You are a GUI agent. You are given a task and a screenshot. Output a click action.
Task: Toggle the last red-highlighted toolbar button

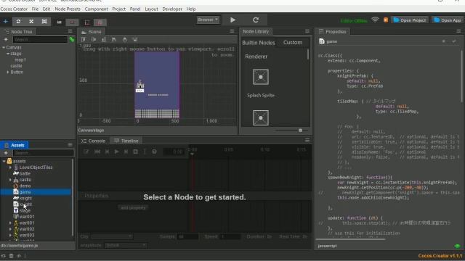[x=100, y=22]
